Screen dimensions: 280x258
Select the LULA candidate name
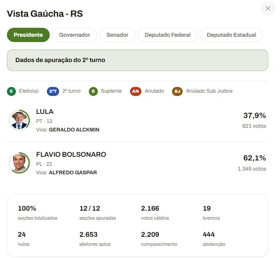click(x=45, y=111)
